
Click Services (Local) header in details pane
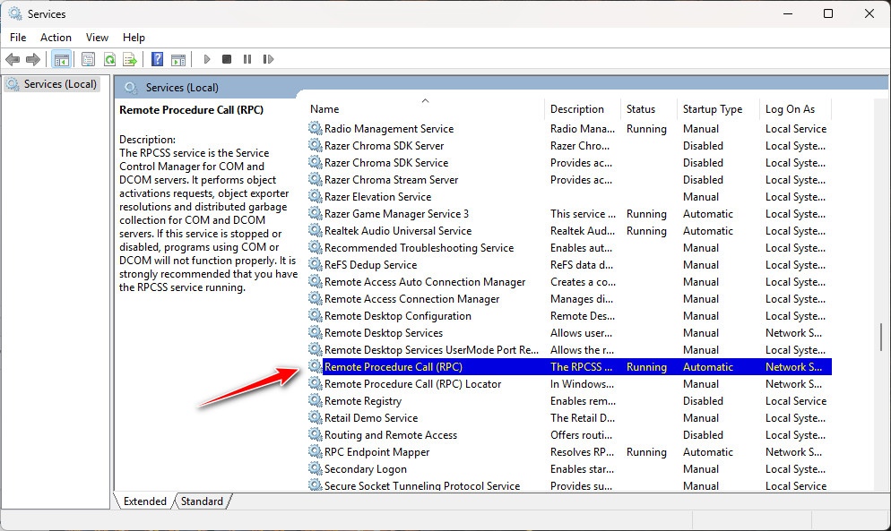(x=182, y=88)
